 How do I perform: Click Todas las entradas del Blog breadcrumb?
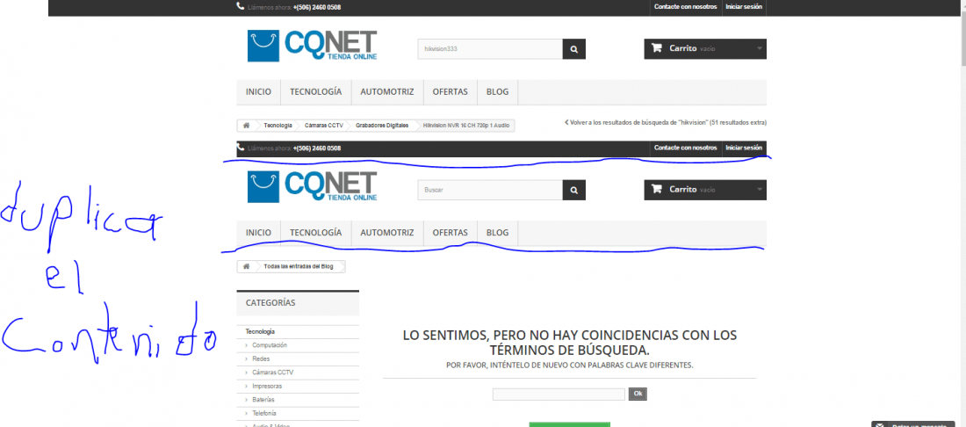pos(299,266)
